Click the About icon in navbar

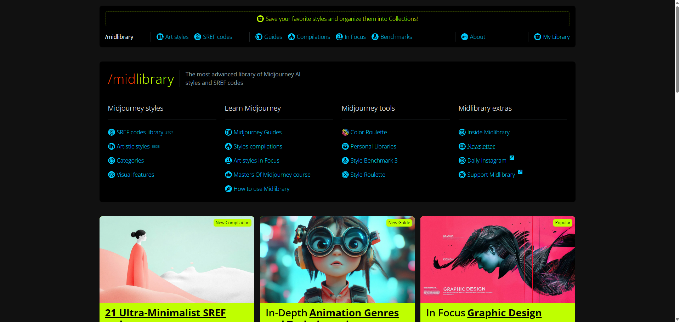pos(465,37)
